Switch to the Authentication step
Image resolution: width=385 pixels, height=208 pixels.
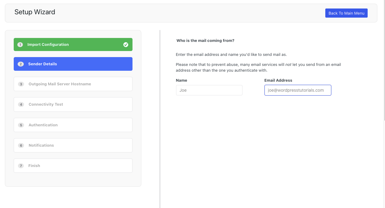[x=73, y=125]
